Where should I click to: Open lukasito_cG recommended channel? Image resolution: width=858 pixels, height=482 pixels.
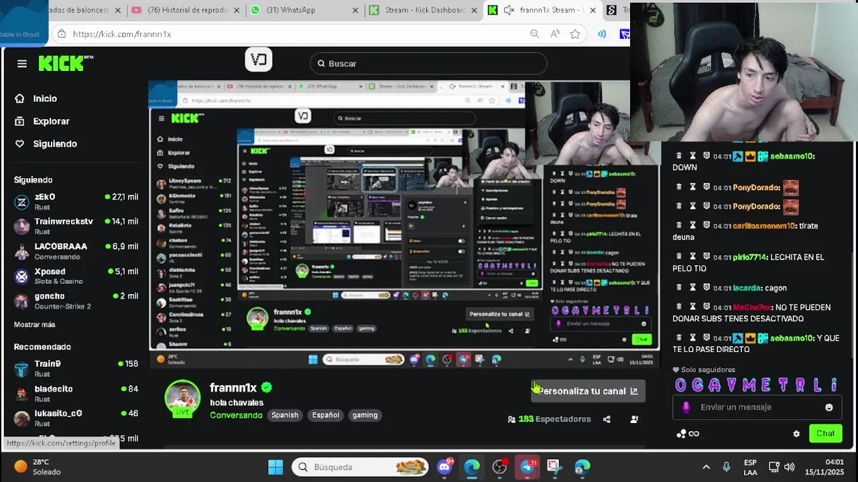click(76, 418)
